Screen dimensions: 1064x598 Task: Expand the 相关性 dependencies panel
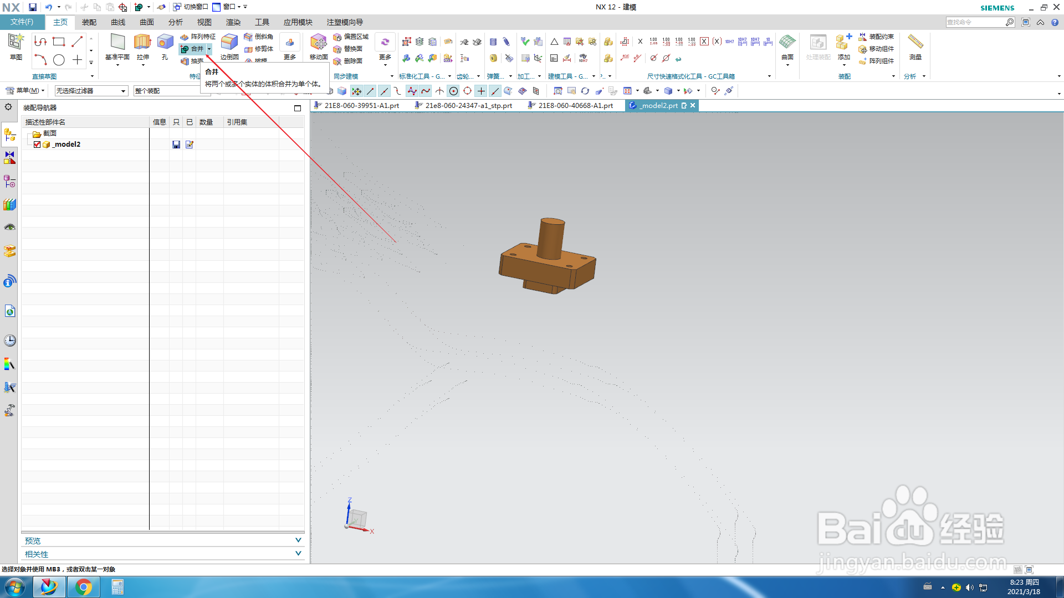pos(298,554)
